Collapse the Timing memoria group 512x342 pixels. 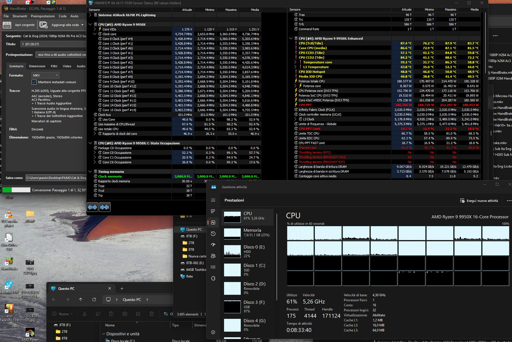[x=90, y=172]
